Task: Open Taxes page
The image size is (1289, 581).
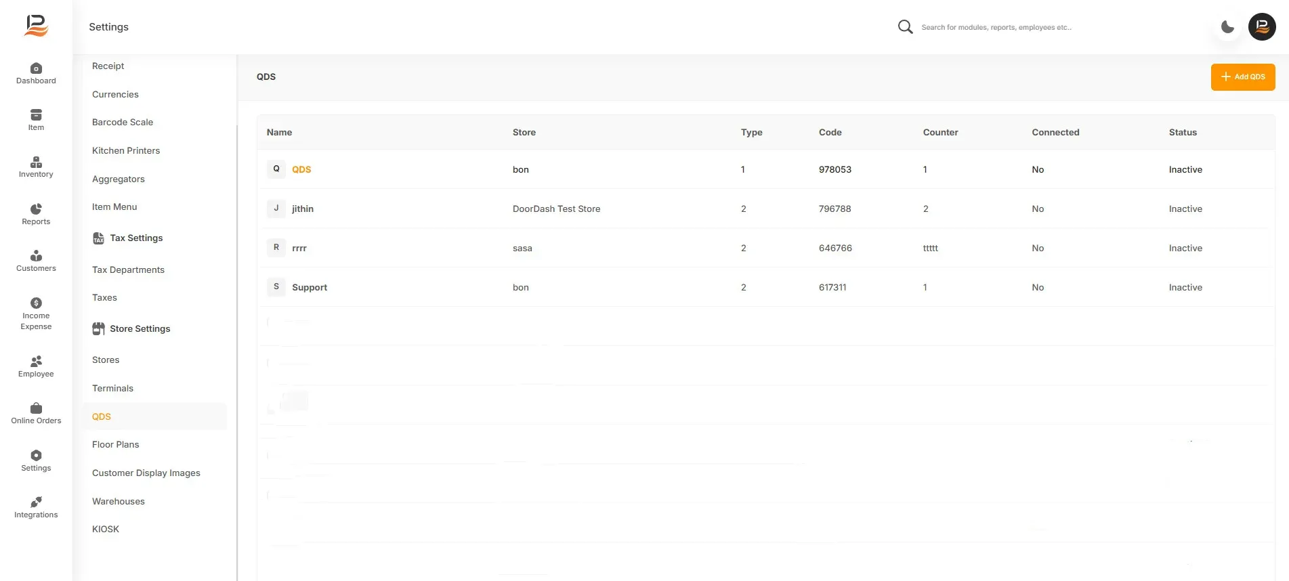Action: click(104, 298)
